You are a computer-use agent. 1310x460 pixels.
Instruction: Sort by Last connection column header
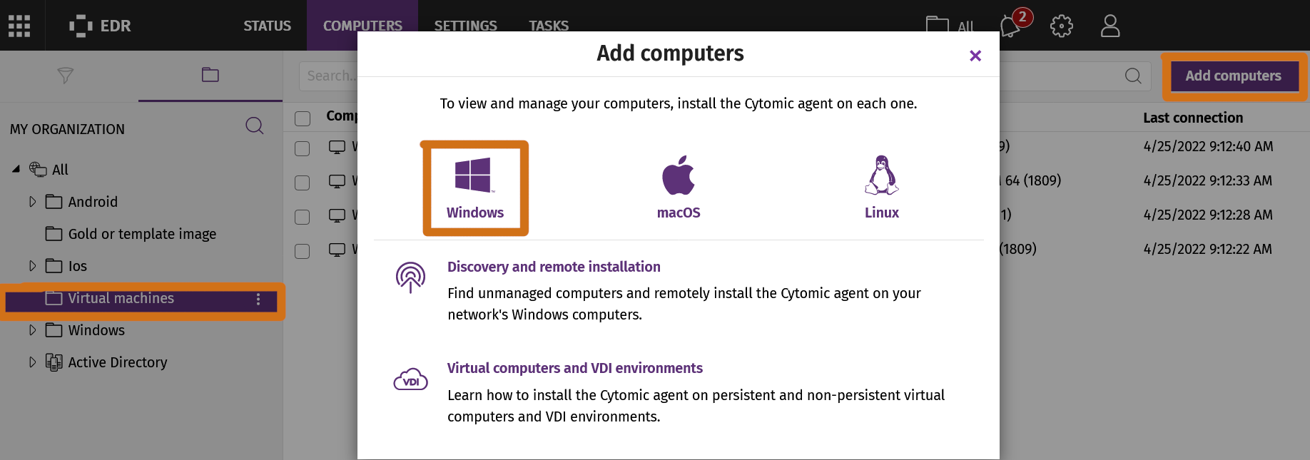click(x=1193, y=118)
